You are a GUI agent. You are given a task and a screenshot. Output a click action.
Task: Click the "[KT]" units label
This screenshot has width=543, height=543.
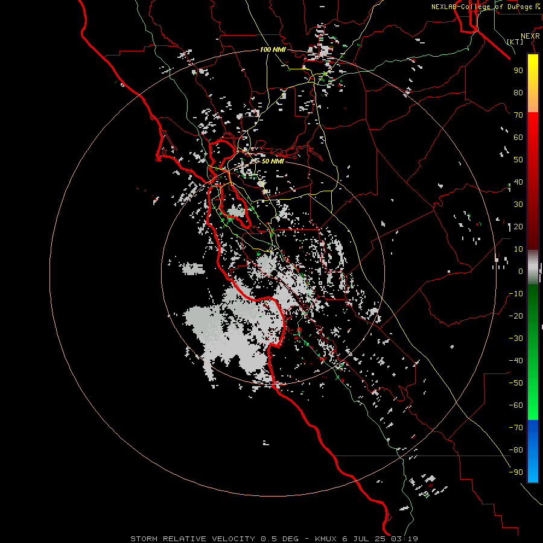515,42
